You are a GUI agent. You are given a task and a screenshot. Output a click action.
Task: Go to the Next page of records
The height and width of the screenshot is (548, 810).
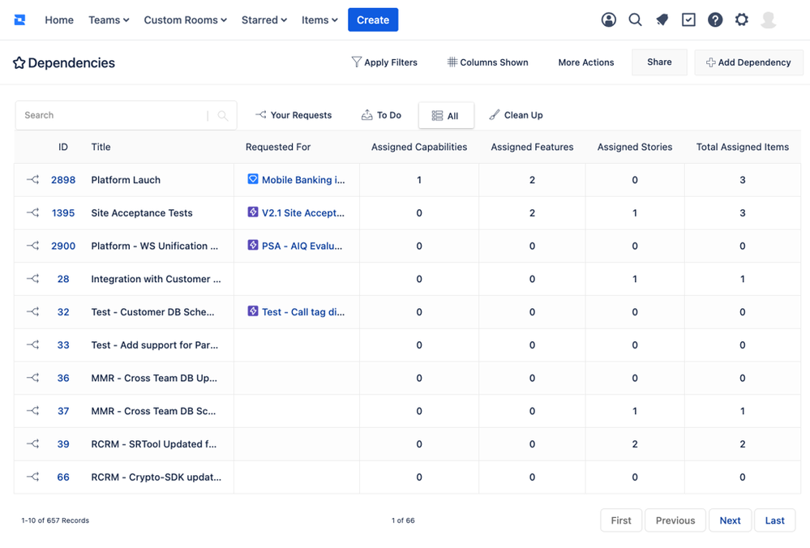[730, 520]
